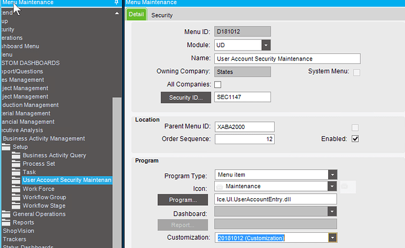Image resolution: width=405 pixels, height=248 pixels.
Task: Switch to the Detail tab
Action: tap(136, 15)
